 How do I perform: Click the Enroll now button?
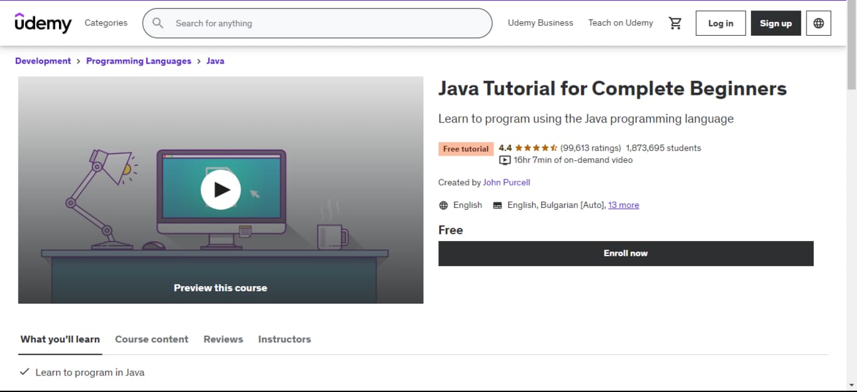click(626, 254)
